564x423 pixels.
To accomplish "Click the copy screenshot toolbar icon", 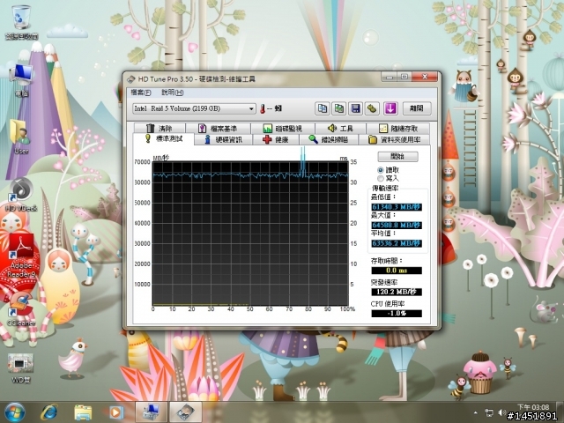I will pos(338,108).
